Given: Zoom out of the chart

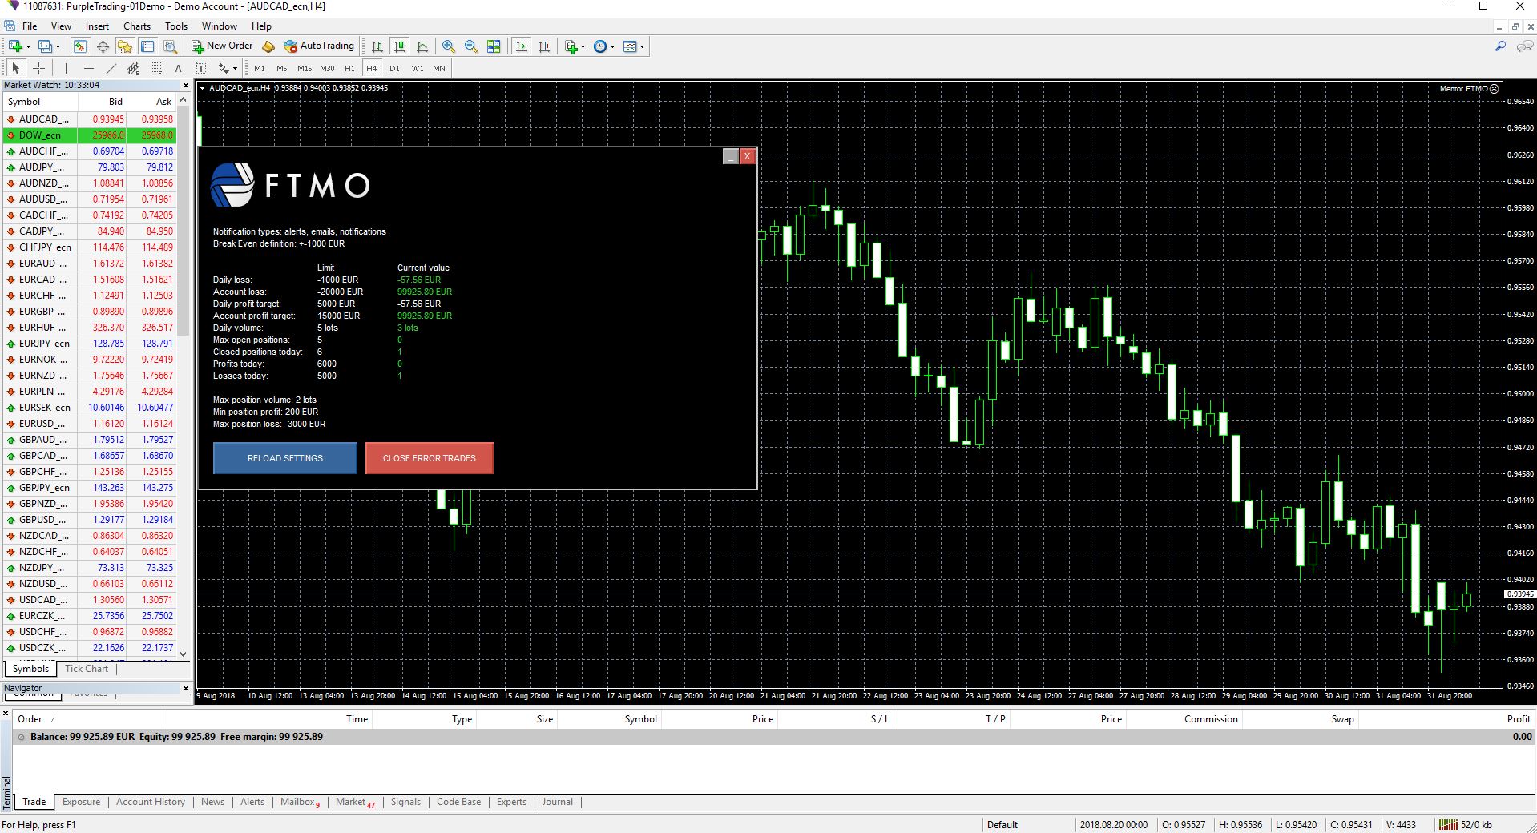Looking at the screenshot, I should click(x=471, y=46).
